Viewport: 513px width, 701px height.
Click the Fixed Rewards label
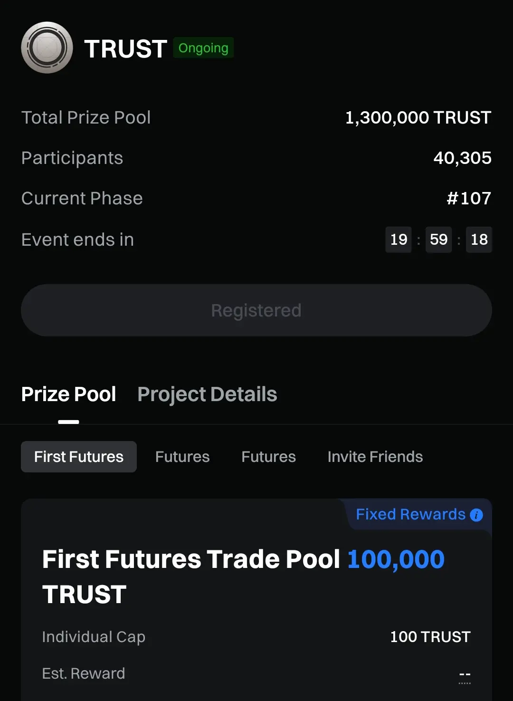tap(410, 514)
